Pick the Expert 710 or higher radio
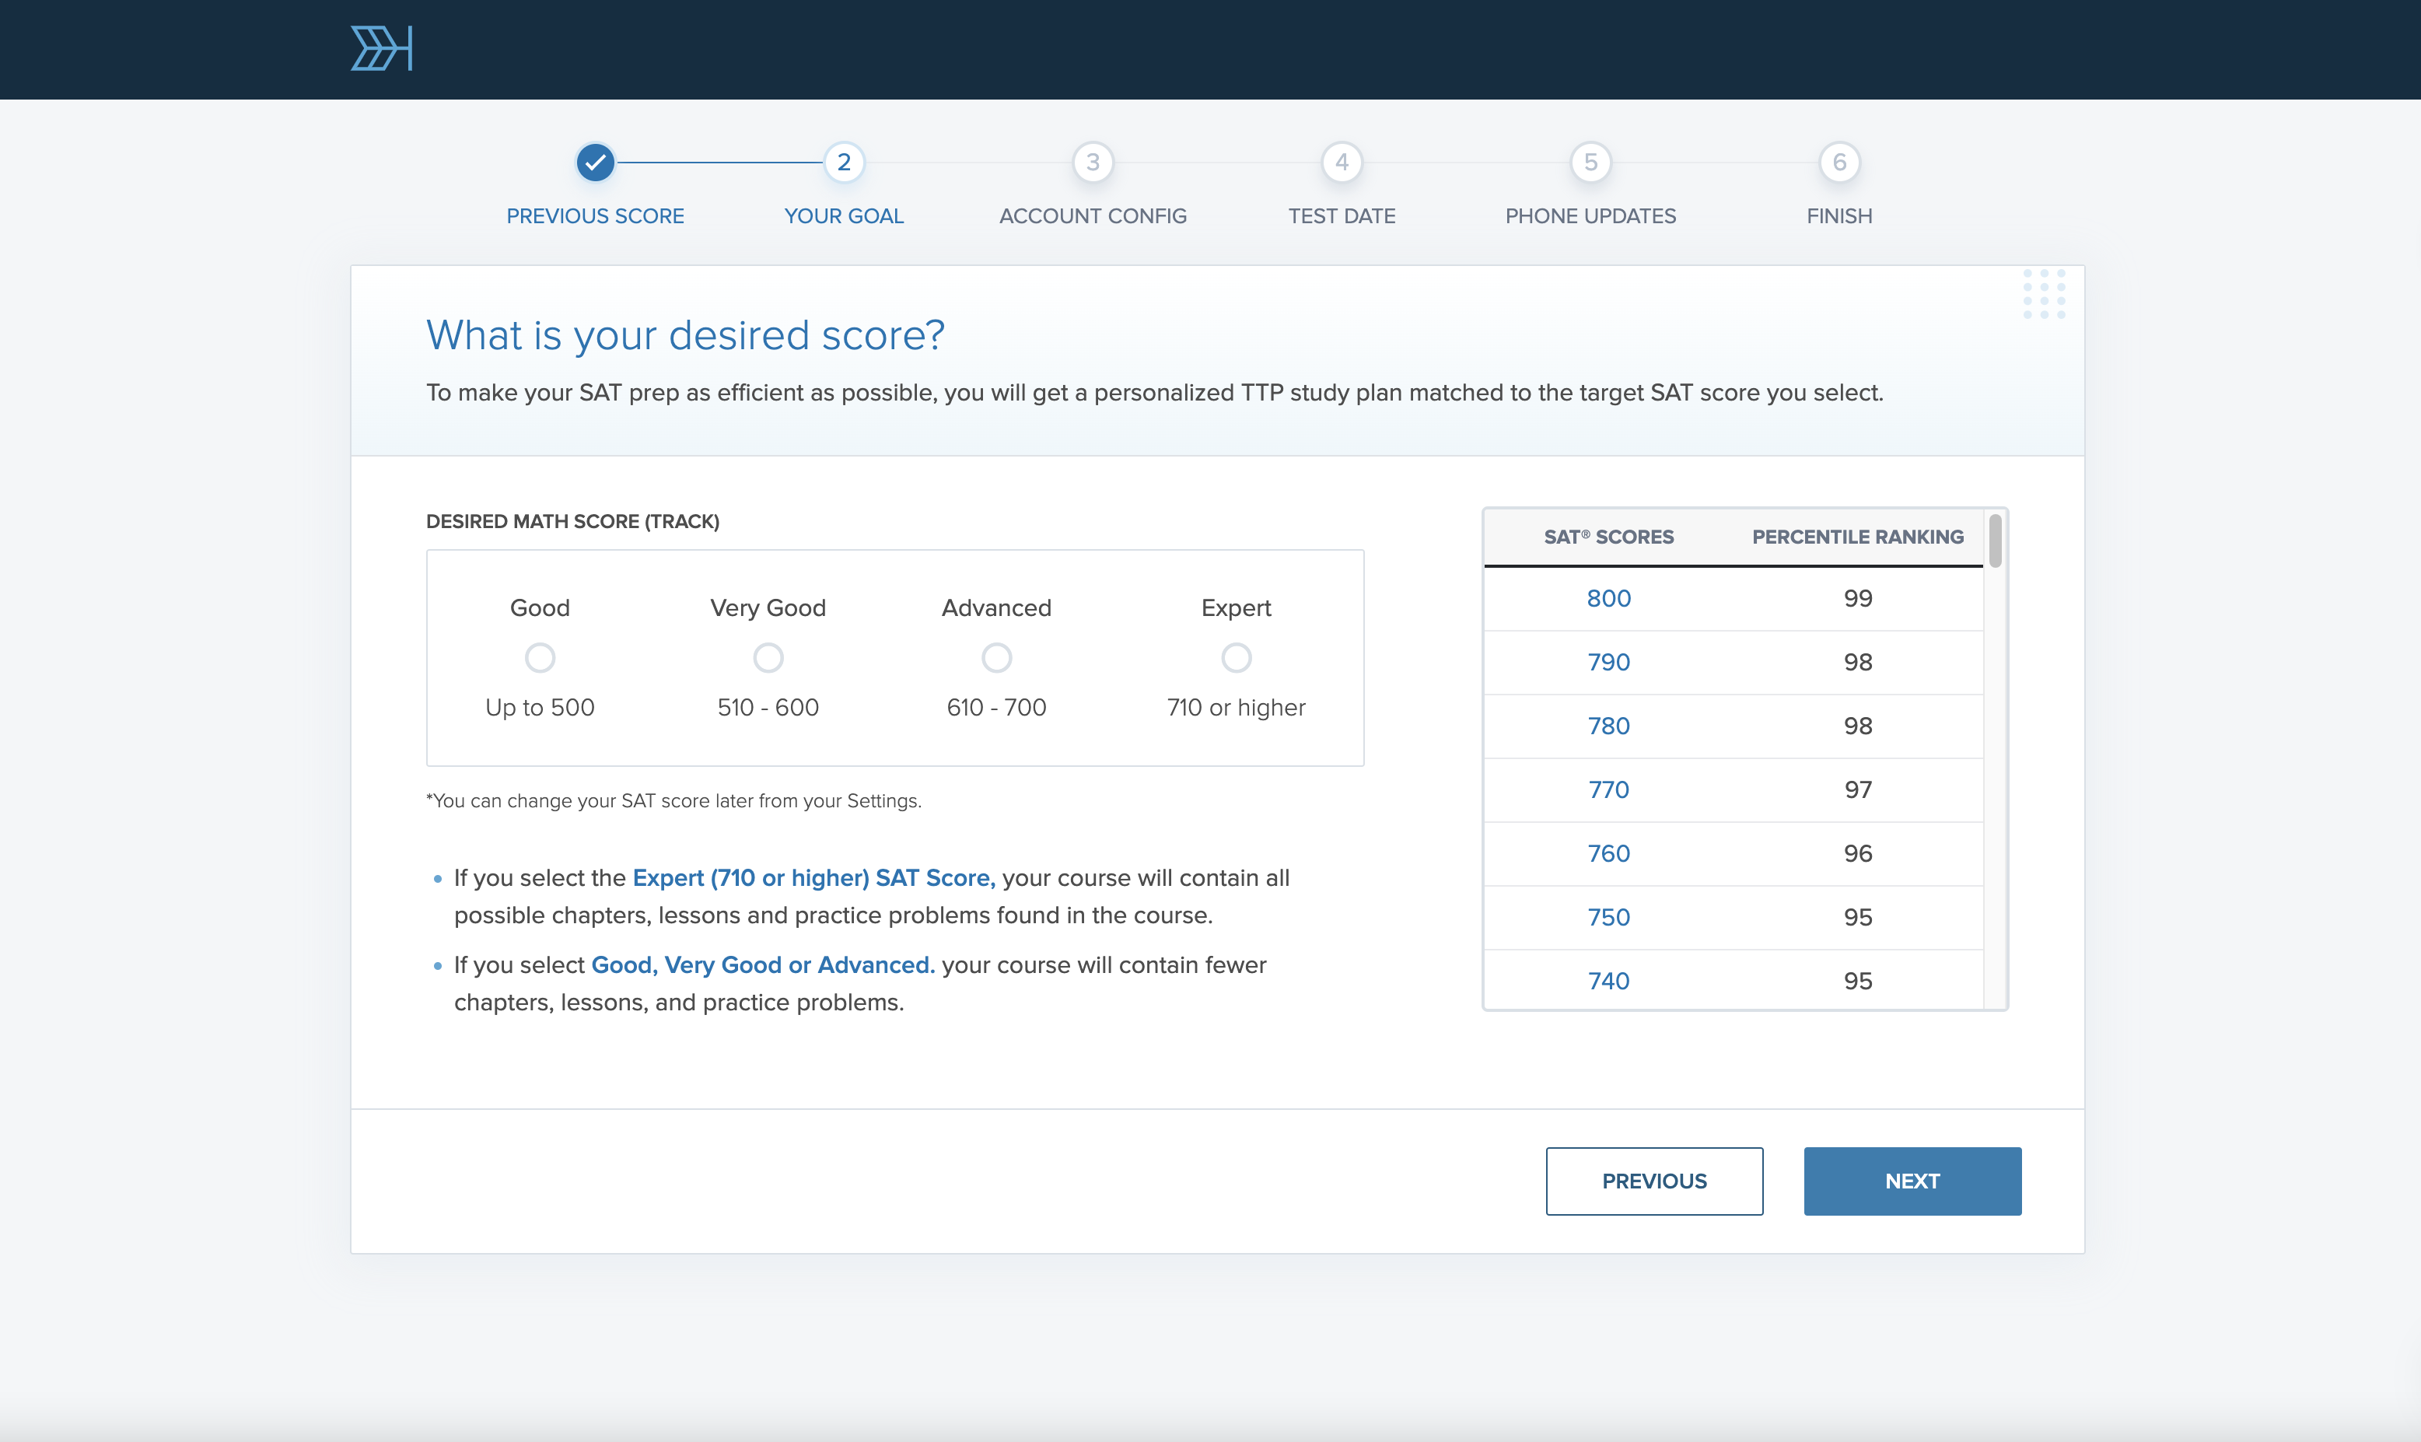This screenshot has height=1442, width=2421. click(x=1236, y=658)
